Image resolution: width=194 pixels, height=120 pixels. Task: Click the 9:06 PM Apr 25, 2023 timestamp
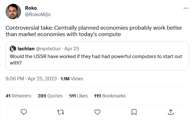click(31, 79)
